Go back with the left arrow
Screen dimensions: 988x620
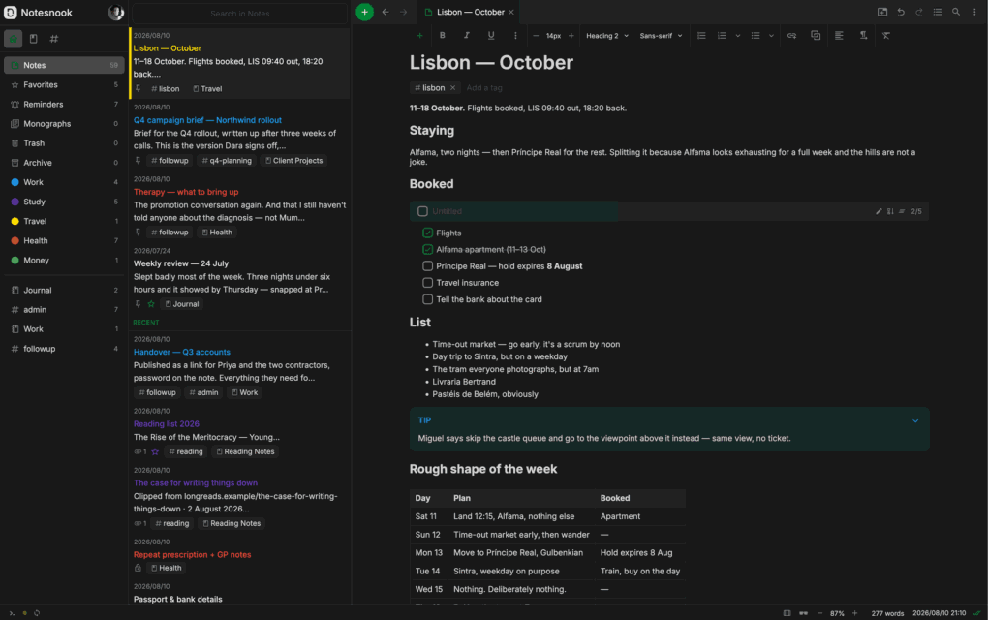[x=386, y=12]
